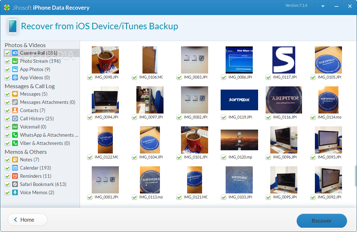Select the IMG_0103 blue Softpedia mat thumbnail
The width and height of the screenshot is (357, 232).
point(239,180)
